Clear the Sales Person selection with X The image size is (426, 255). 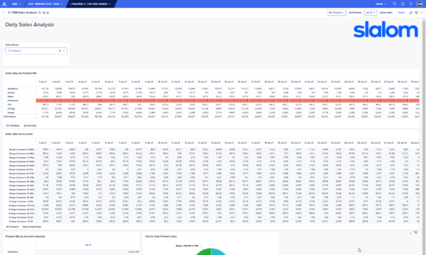tap(60, 51)
